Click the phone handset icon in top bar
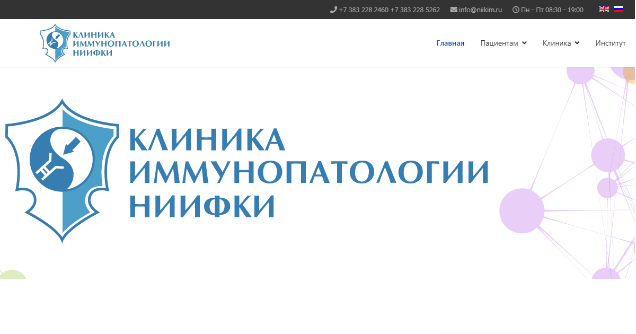 [333, 10]
